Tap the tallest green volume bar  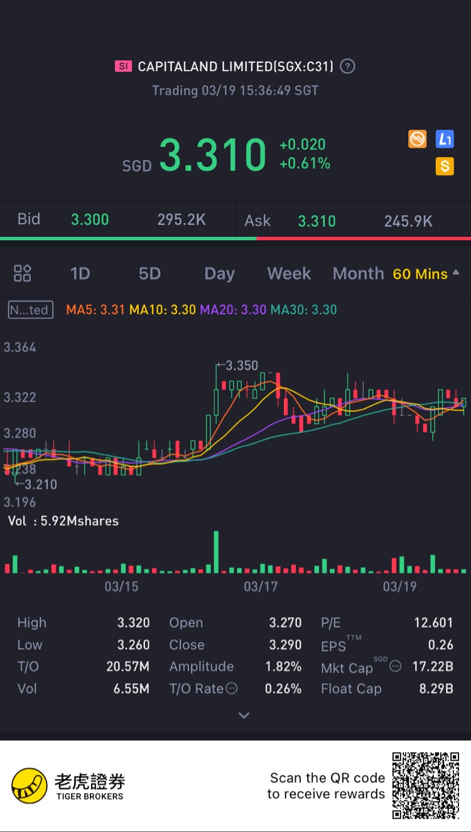click(x=216, y=552)
